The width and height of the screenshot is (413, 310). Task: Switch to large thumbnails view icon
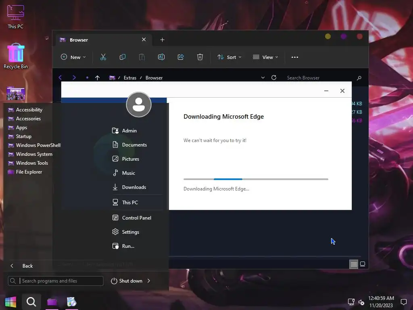pyautogui.click(x=363, y=264)
